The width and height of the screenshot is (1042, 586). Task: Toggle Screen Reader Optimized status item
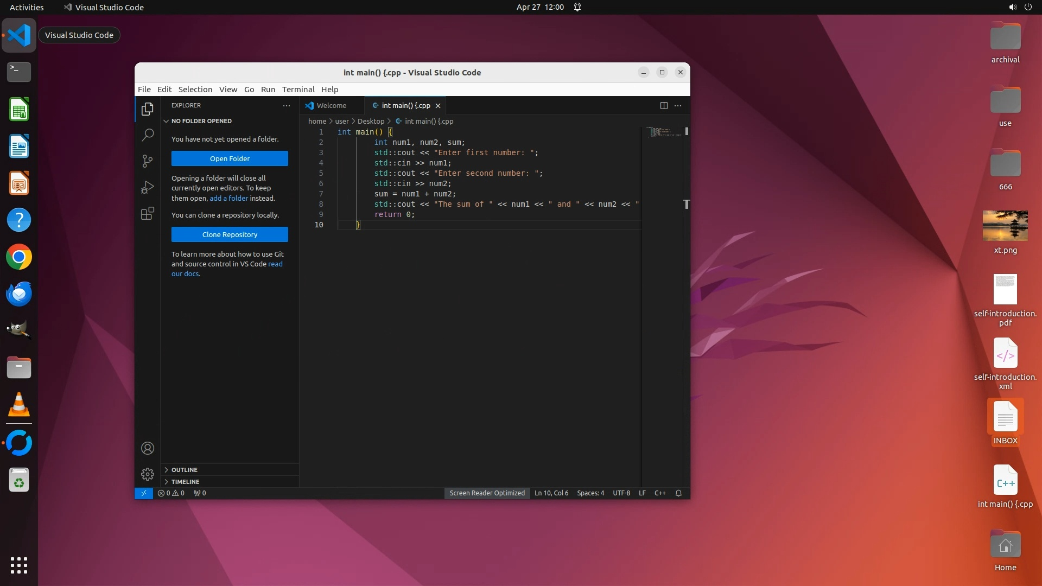tap(487, 493)
